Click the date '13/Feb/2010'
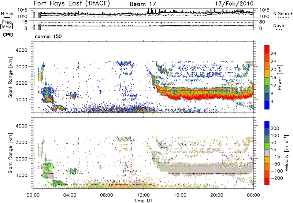Viewport: 293px width, 203px height. (x=234, y=4)
